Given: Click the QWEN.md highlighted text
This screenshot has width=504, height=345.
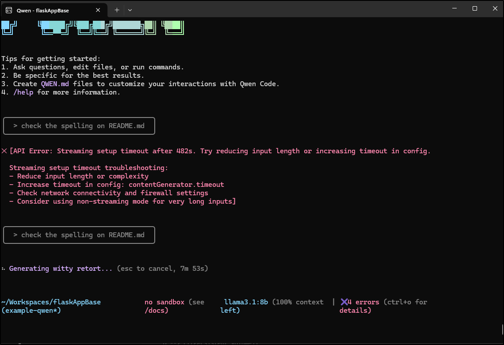Looking at the screenshot, I should (x=55, y=84).
